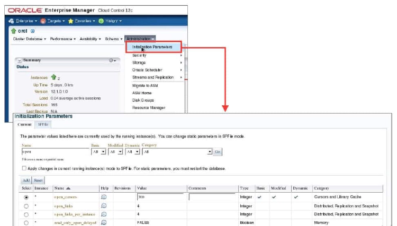
Task: Open the Cluster Database menu
Action: pyautogui.click(x=29, y=39)
